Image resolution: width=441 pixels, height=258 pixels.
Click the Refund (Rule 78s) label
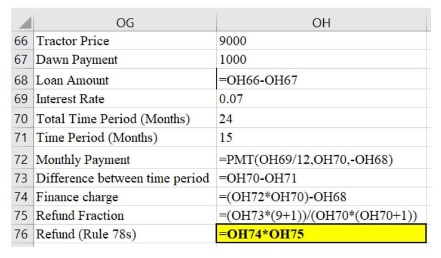(x=124, y=234)
